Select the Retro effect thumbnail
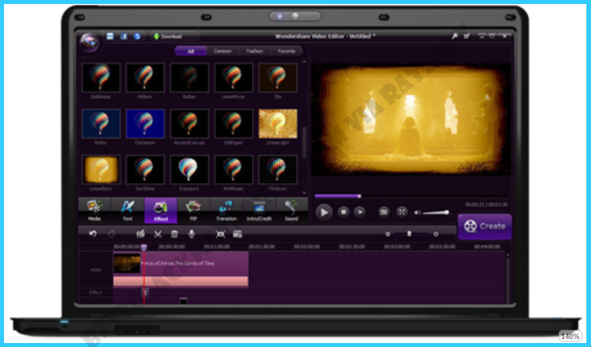 (x=100, y=124)
